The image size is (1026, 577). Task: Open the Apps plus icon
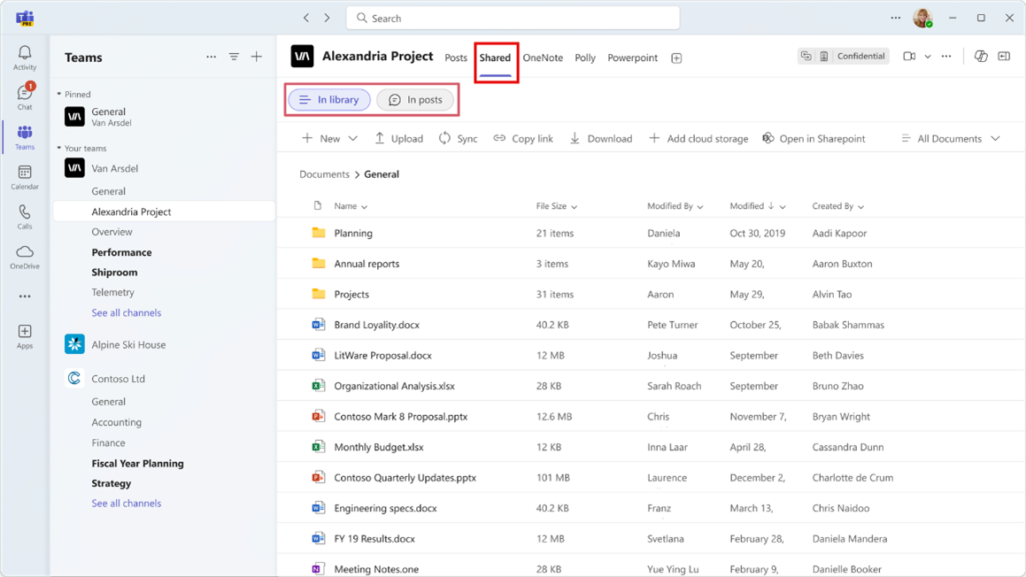25,336
